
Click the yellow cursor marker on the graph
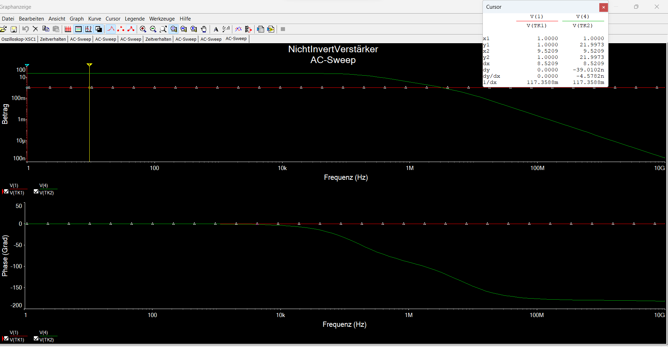pos(89,65)
